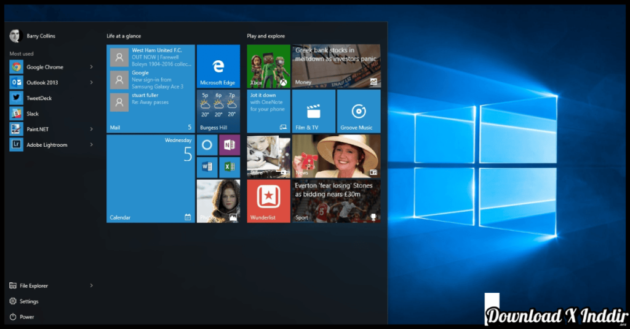Open the Photos tile

pyautogui.click(x=218, y=201)
